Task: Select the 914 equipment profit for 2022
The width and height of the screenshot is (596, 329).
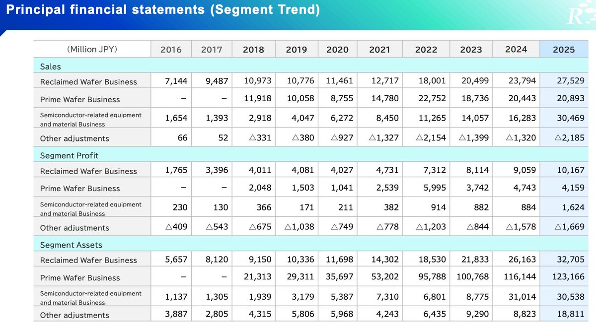Action: pos(439,208)
